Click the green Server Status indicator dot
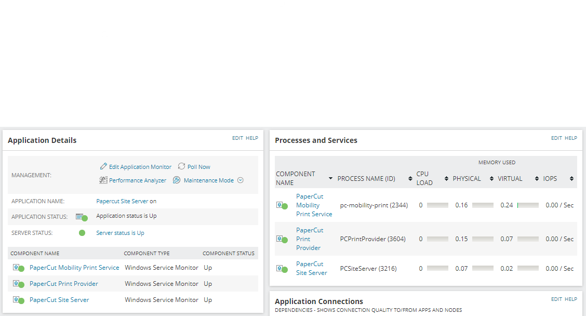 pyautogui.click(x=82, y=233)
